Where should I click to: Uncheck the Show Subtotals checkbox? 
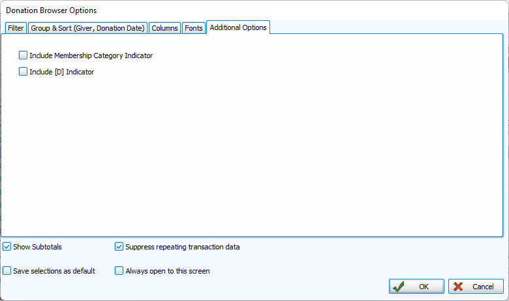pyautogui.click(x=7, y=247)
